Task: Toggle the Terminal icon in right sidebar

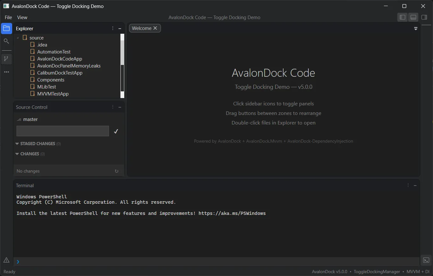Action: [426, 260]
